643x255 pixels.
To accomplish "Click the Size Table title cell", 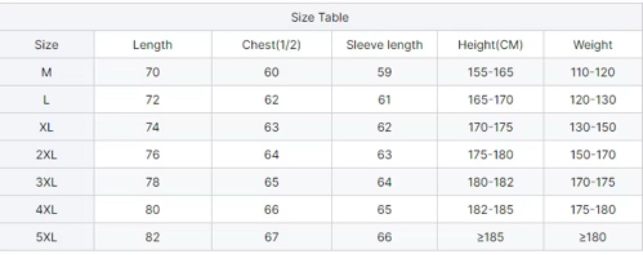I will tap(319, 18).
